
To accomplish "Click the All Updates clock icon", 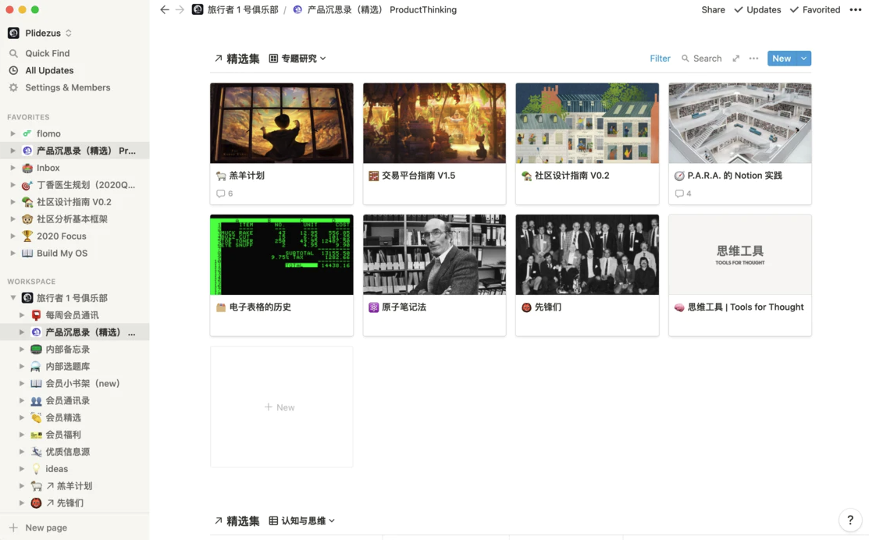I will click(13, 70).
